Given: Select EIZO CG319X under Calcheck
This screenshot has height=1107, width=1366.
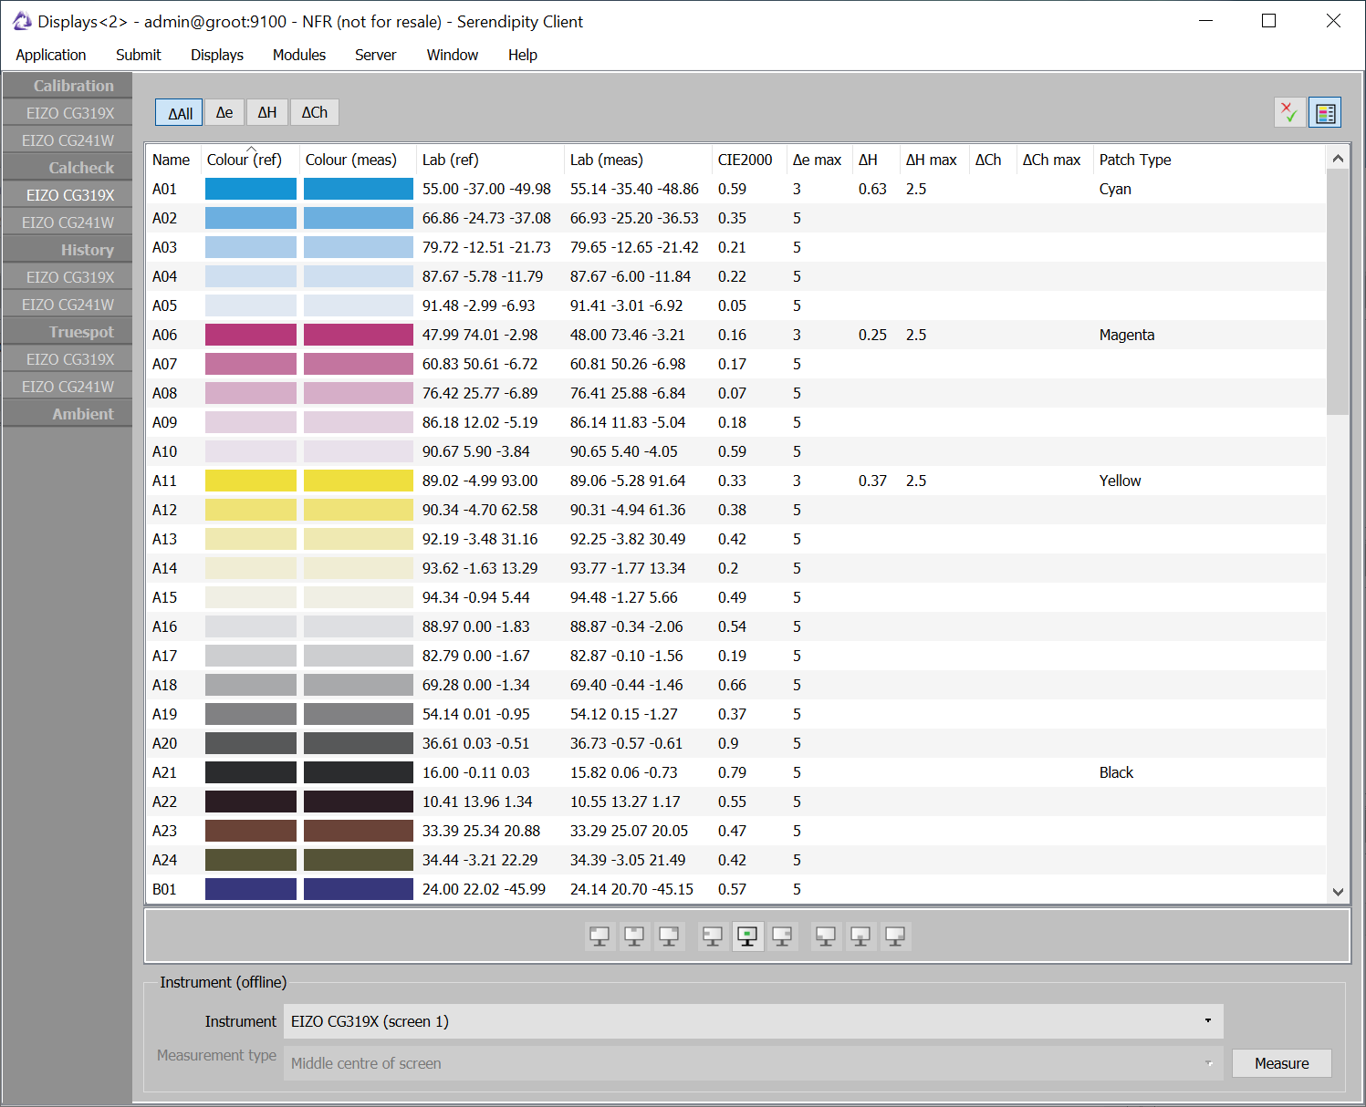Looking at the screenshot, I should tap(68, 195).
